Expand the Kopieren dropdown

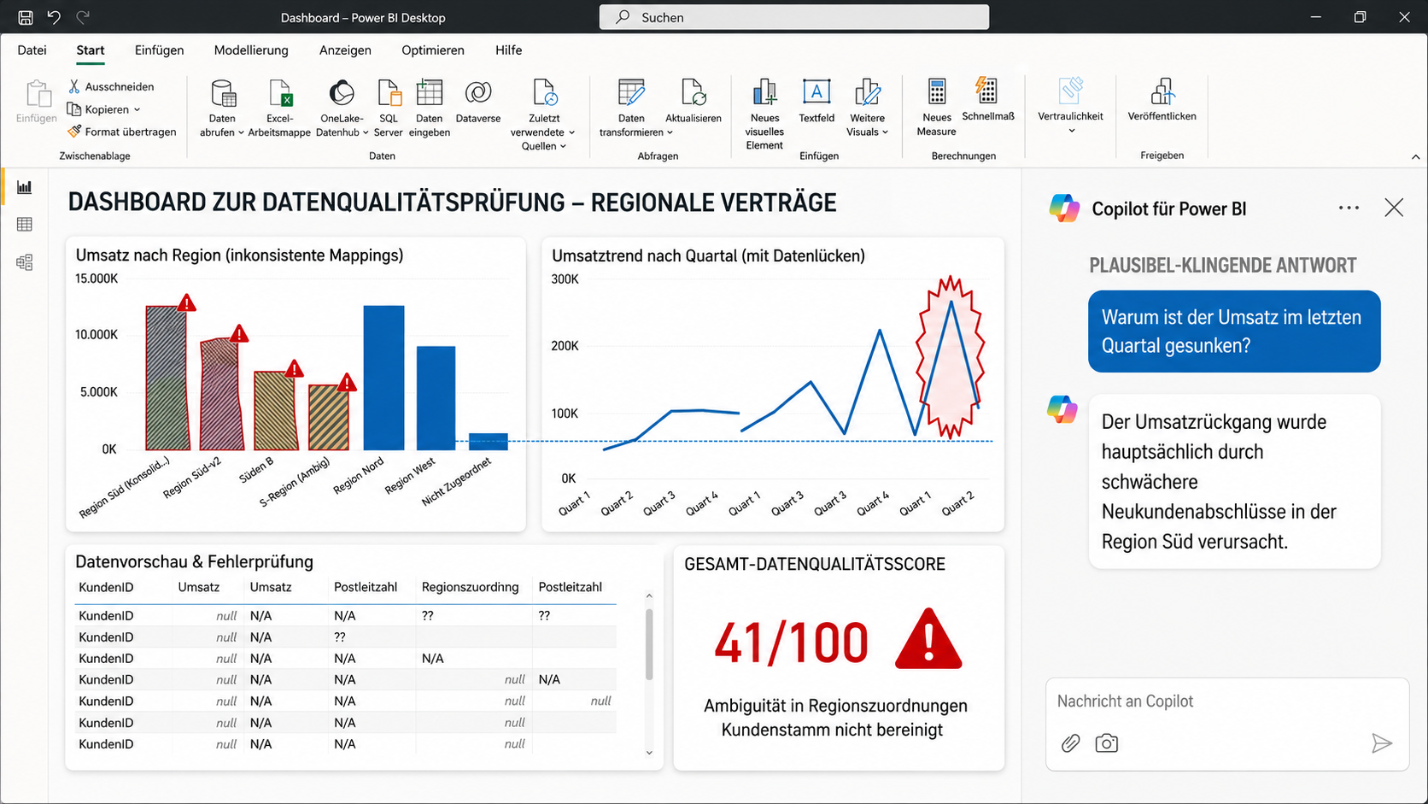(137, 109)
